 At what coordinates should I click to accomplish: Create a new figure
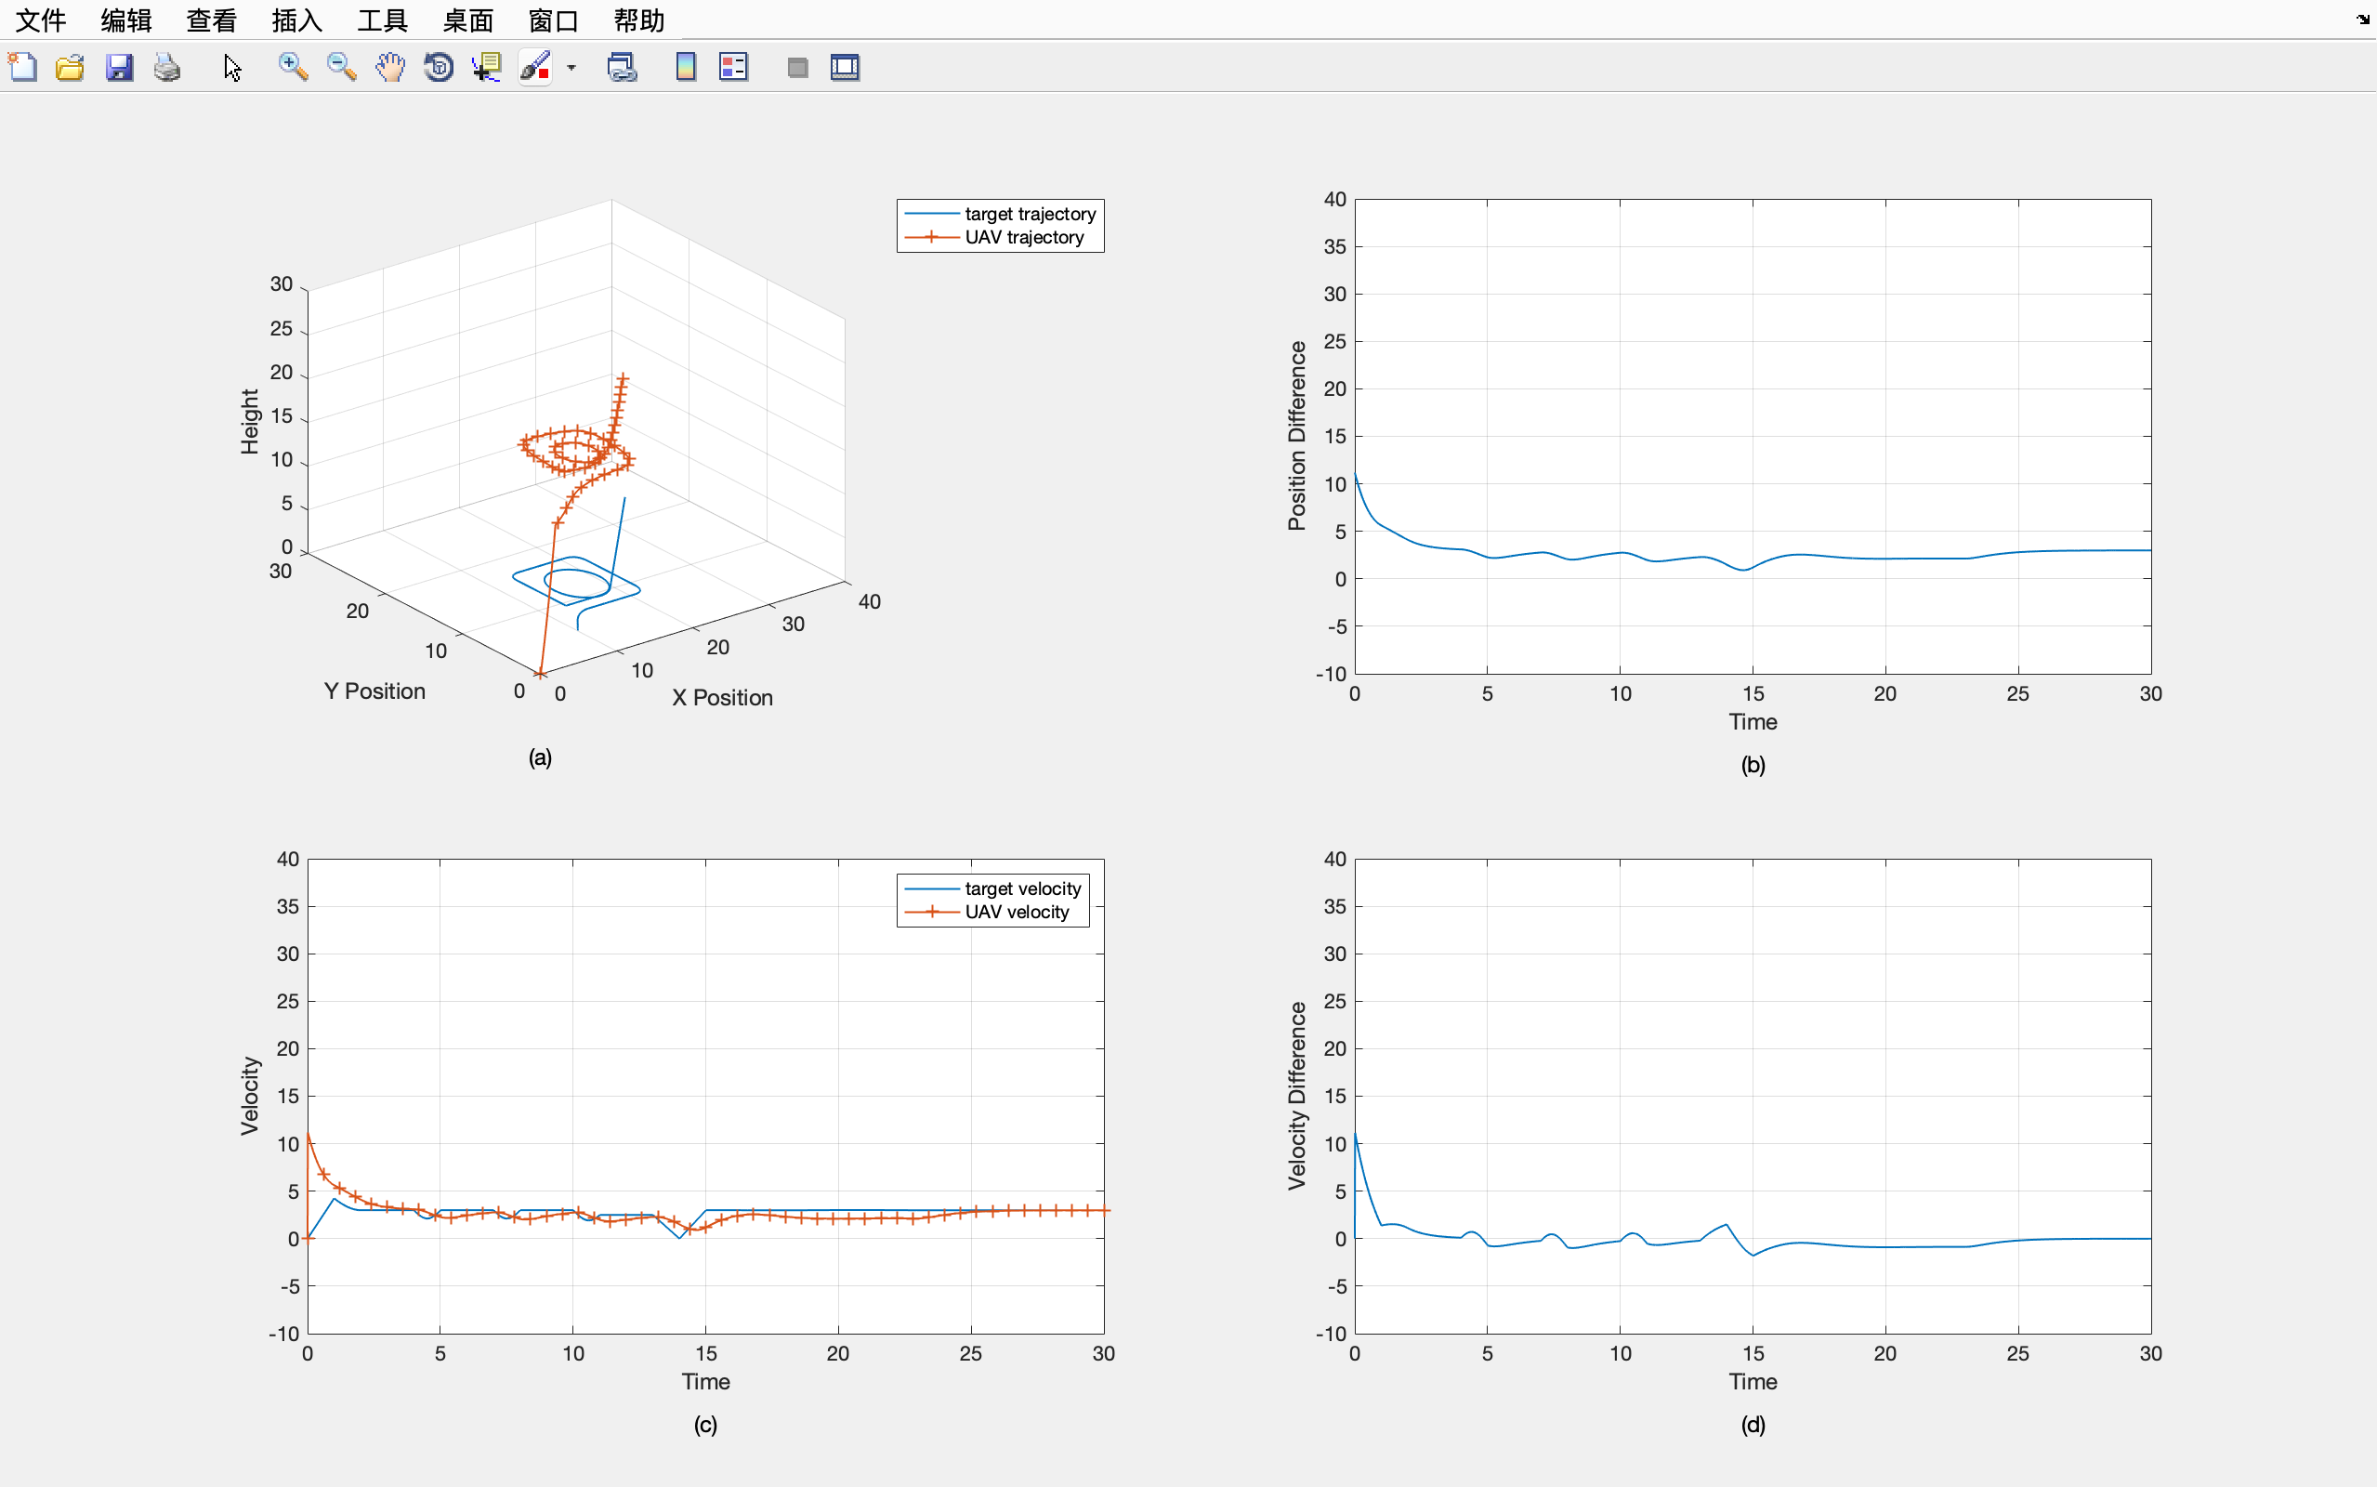point(23,67)
